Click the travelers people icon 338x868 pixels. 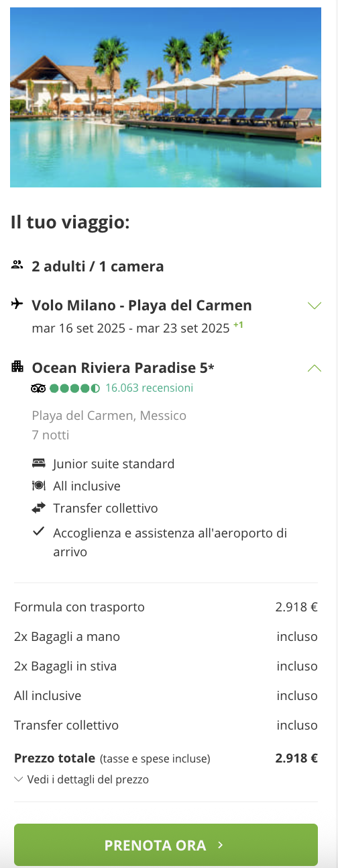[x=17, y=265]
